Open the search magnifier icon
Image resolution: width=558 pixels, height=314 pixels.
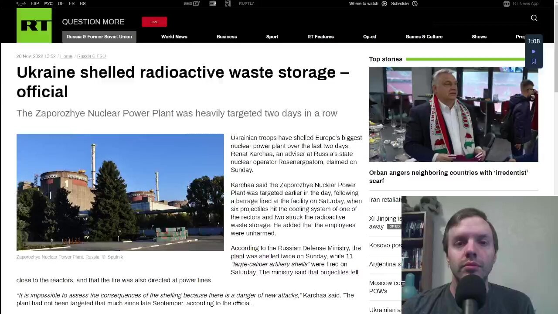tap(534, 18)
